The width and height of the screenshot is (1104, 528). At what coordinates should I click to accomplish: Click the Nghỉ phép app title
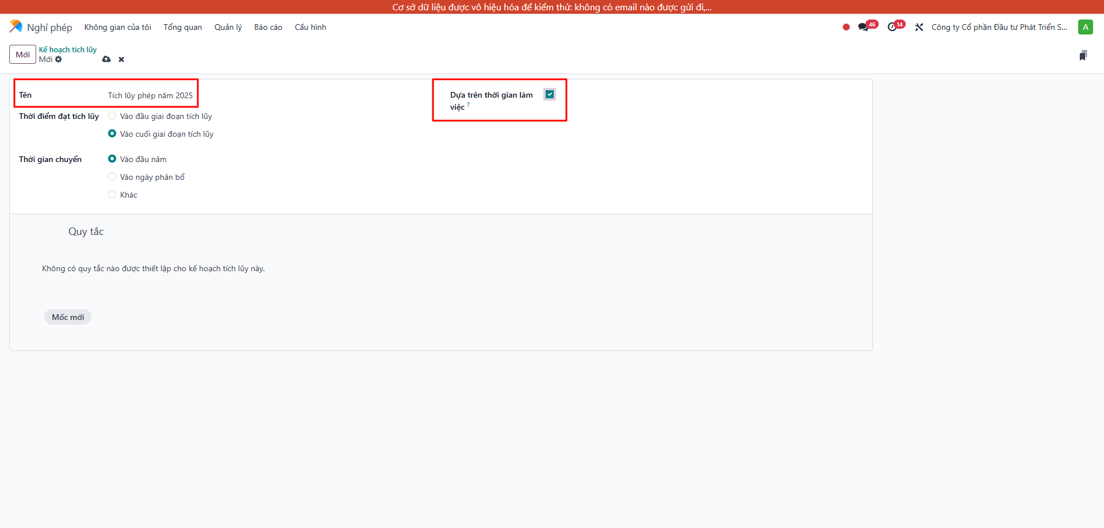click(x=49, y=27)
